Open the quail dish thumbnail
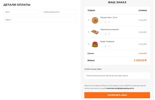 (x=95, y=32)
